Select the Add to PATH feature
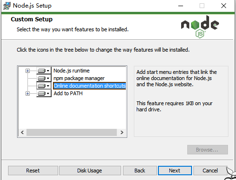Viewport: 236px width, 180px height. click(68, 93)
